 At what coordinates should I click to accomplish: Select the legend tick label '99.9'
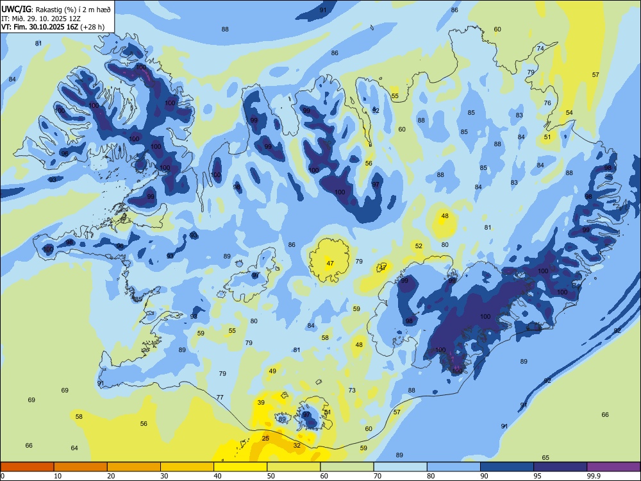(x=594, y=476)
